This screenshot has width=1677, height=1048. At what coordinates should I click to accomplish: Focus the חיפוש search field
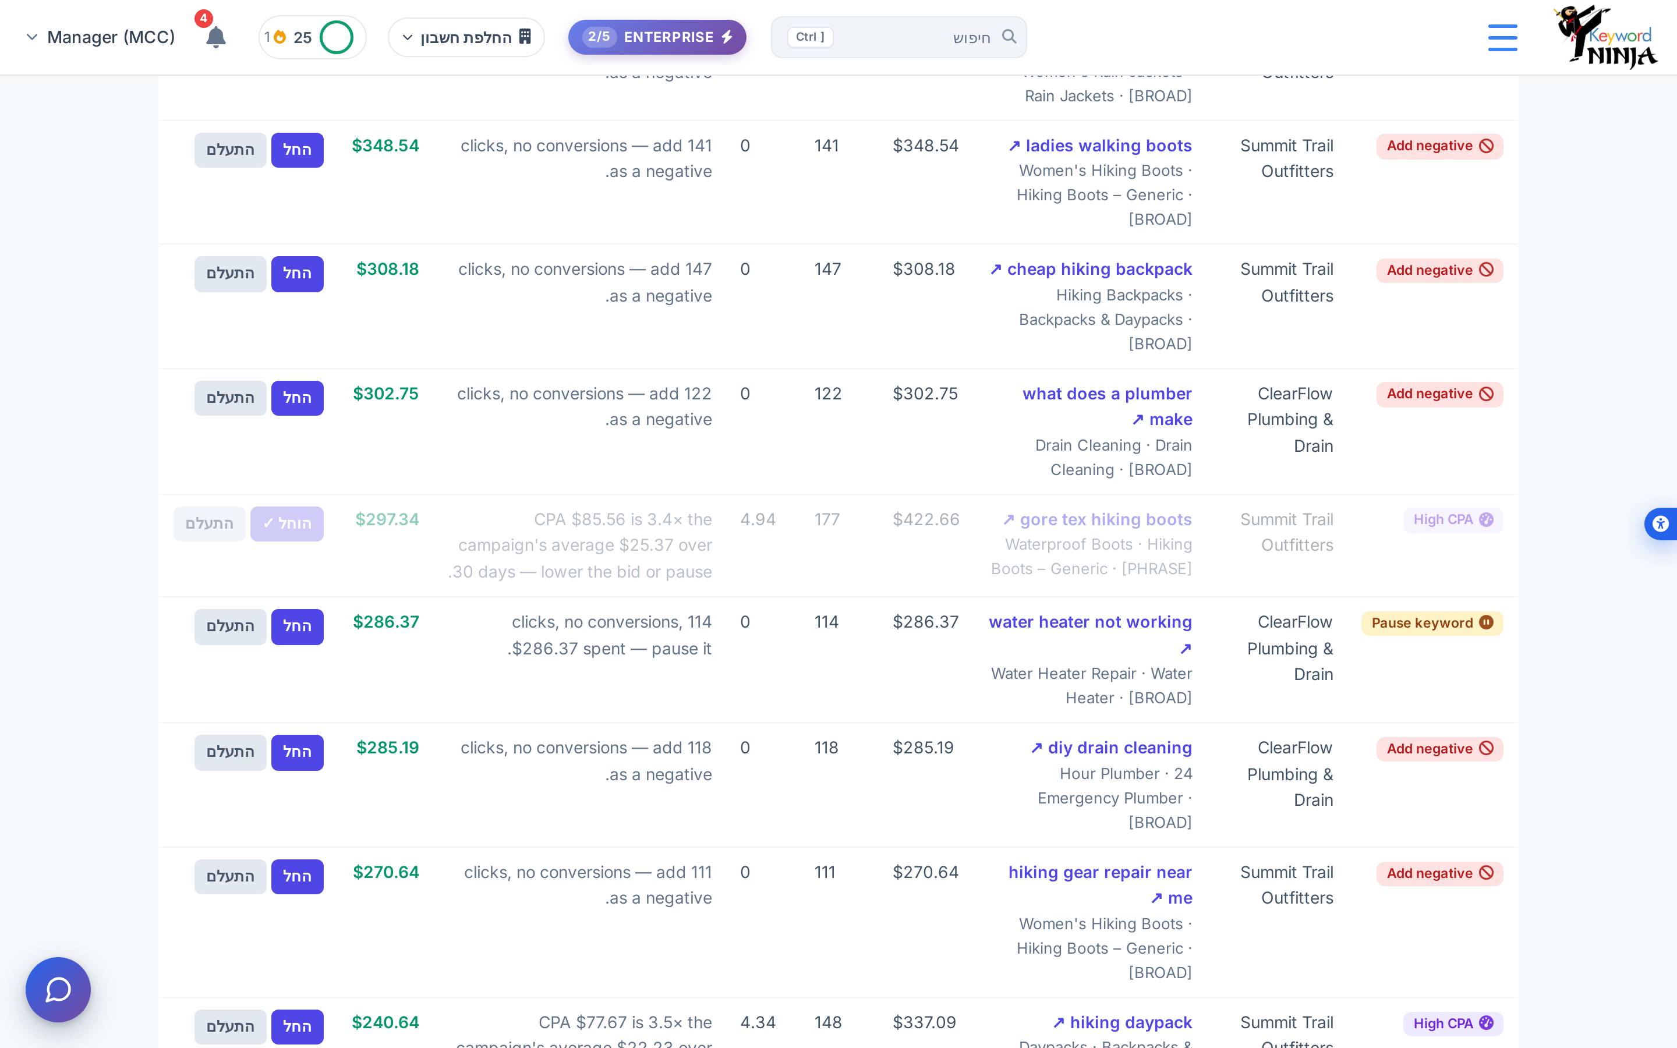(899, 37)
